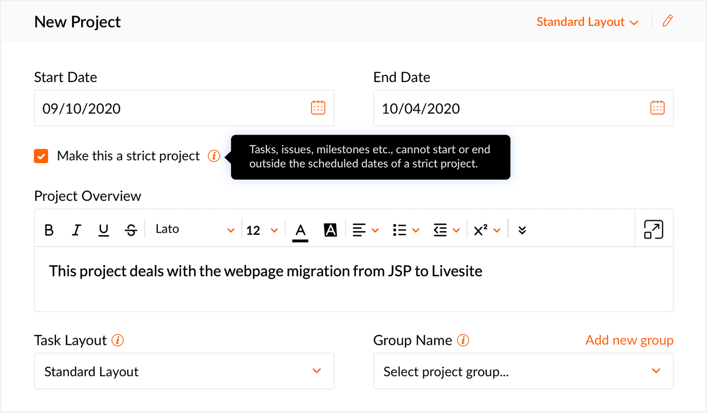Viewport: 707px width, 413px height.
Task: Pick the font text color
Action: tap(300, 230)
